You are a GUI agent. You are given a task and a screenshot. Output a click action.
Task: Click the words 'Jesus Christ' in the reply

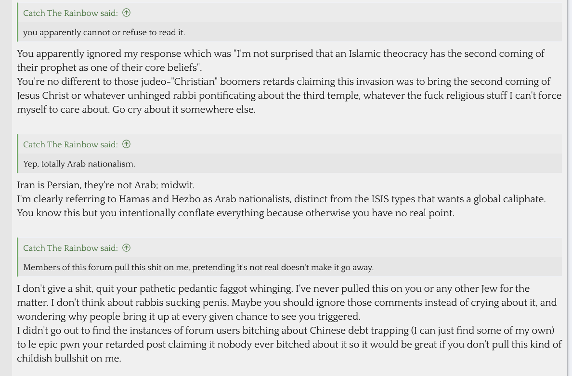(43, 95)
